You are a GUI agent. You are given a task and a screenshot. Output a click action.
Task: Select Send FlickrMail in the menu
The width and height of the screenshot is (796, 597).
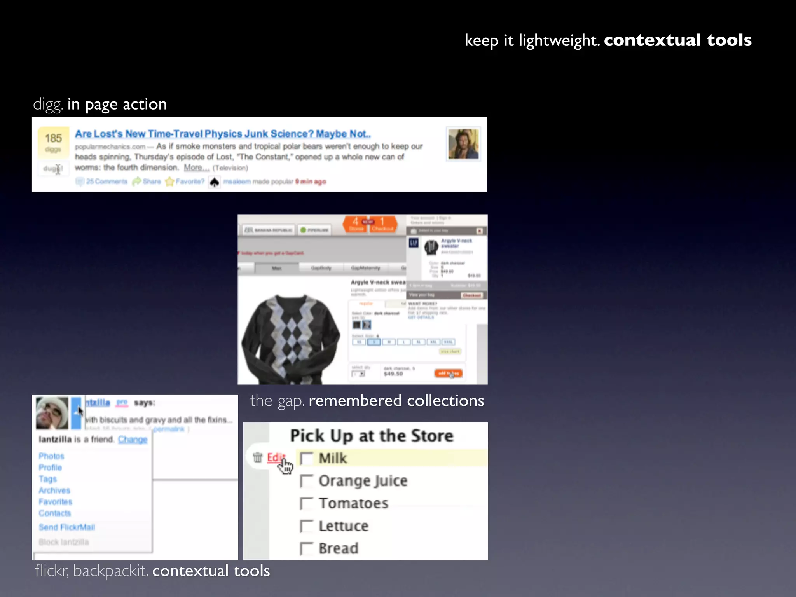pyautogui.click(x=67, y=527)
